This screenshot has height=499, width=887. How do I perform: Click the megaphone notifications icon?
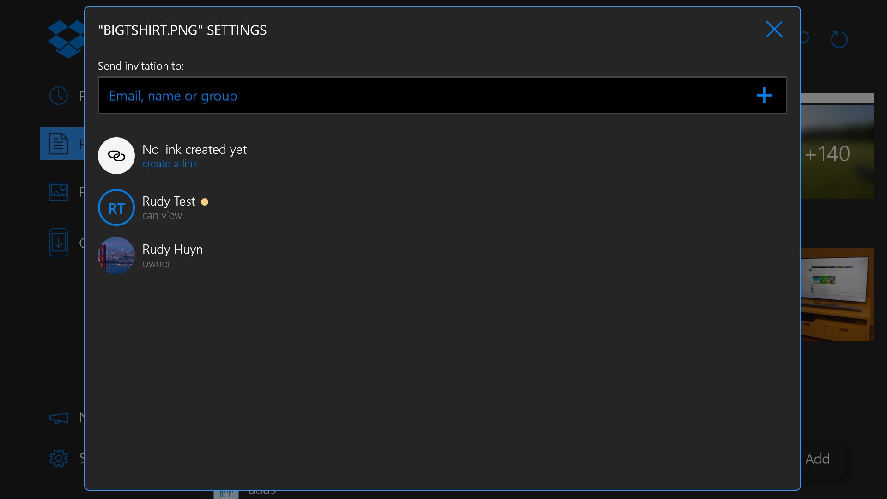(x=59, y=418)
